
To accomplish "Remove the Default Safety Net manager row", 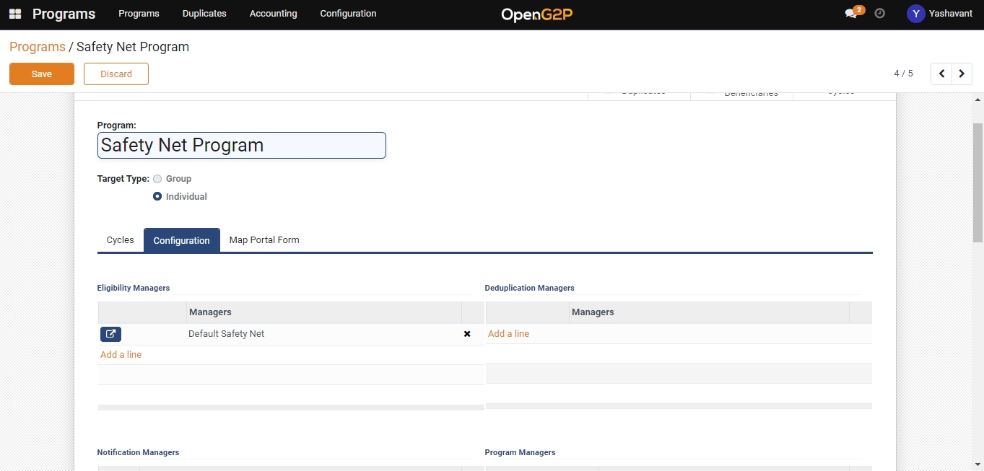I will click(467, 334).
